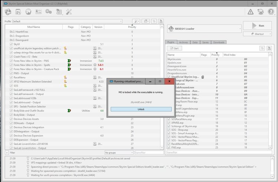
Task: Click the restore backup icon above the mod list
Action: pyautogui.click(x=154, y=21)
